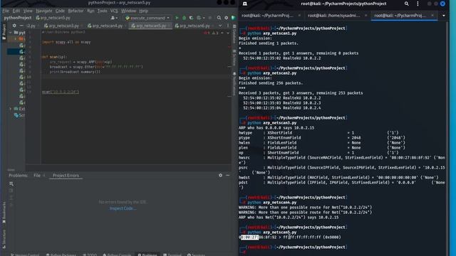
Task: Click the terminal window vertical scrollbar
Action: coord(447,138)
